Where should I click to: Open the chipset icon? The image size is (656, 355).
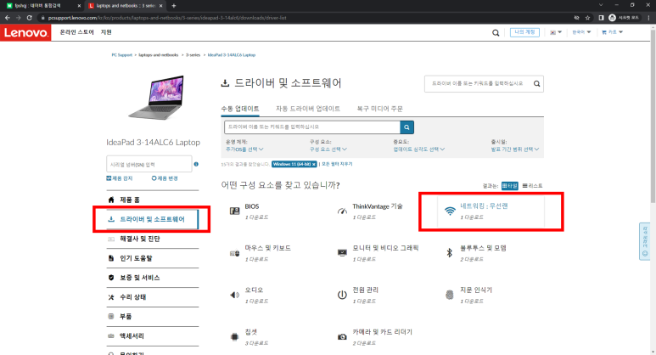(x=235, y=336)
